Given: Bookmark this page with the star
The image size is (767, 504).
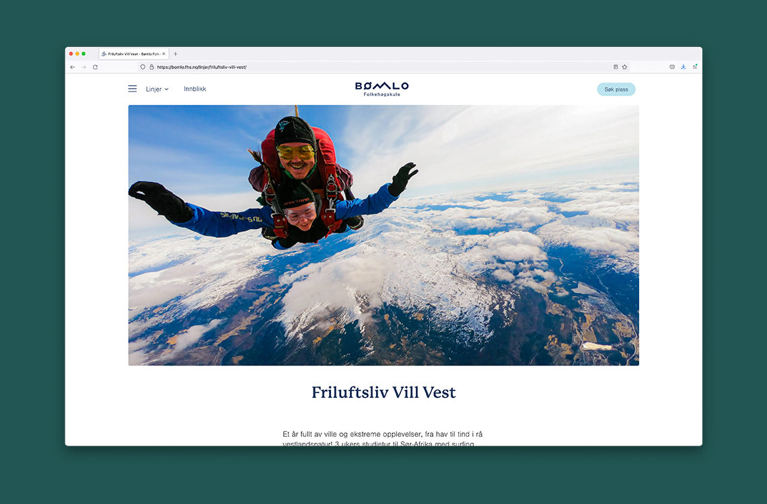Looking at the screenshot, I should pyautogui.click(x=624, y=67).
